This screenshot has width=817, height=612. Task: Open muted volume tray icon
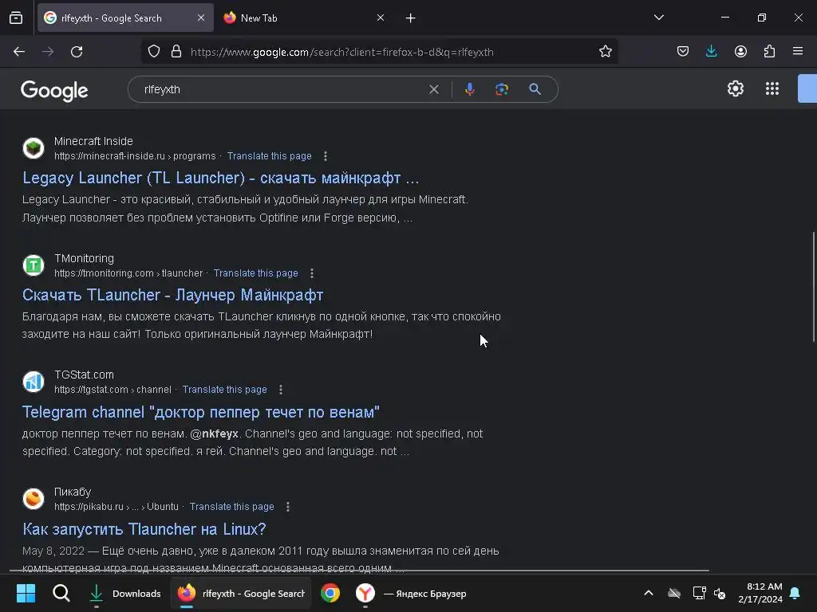pyautogui.click(x=720, y=593)
